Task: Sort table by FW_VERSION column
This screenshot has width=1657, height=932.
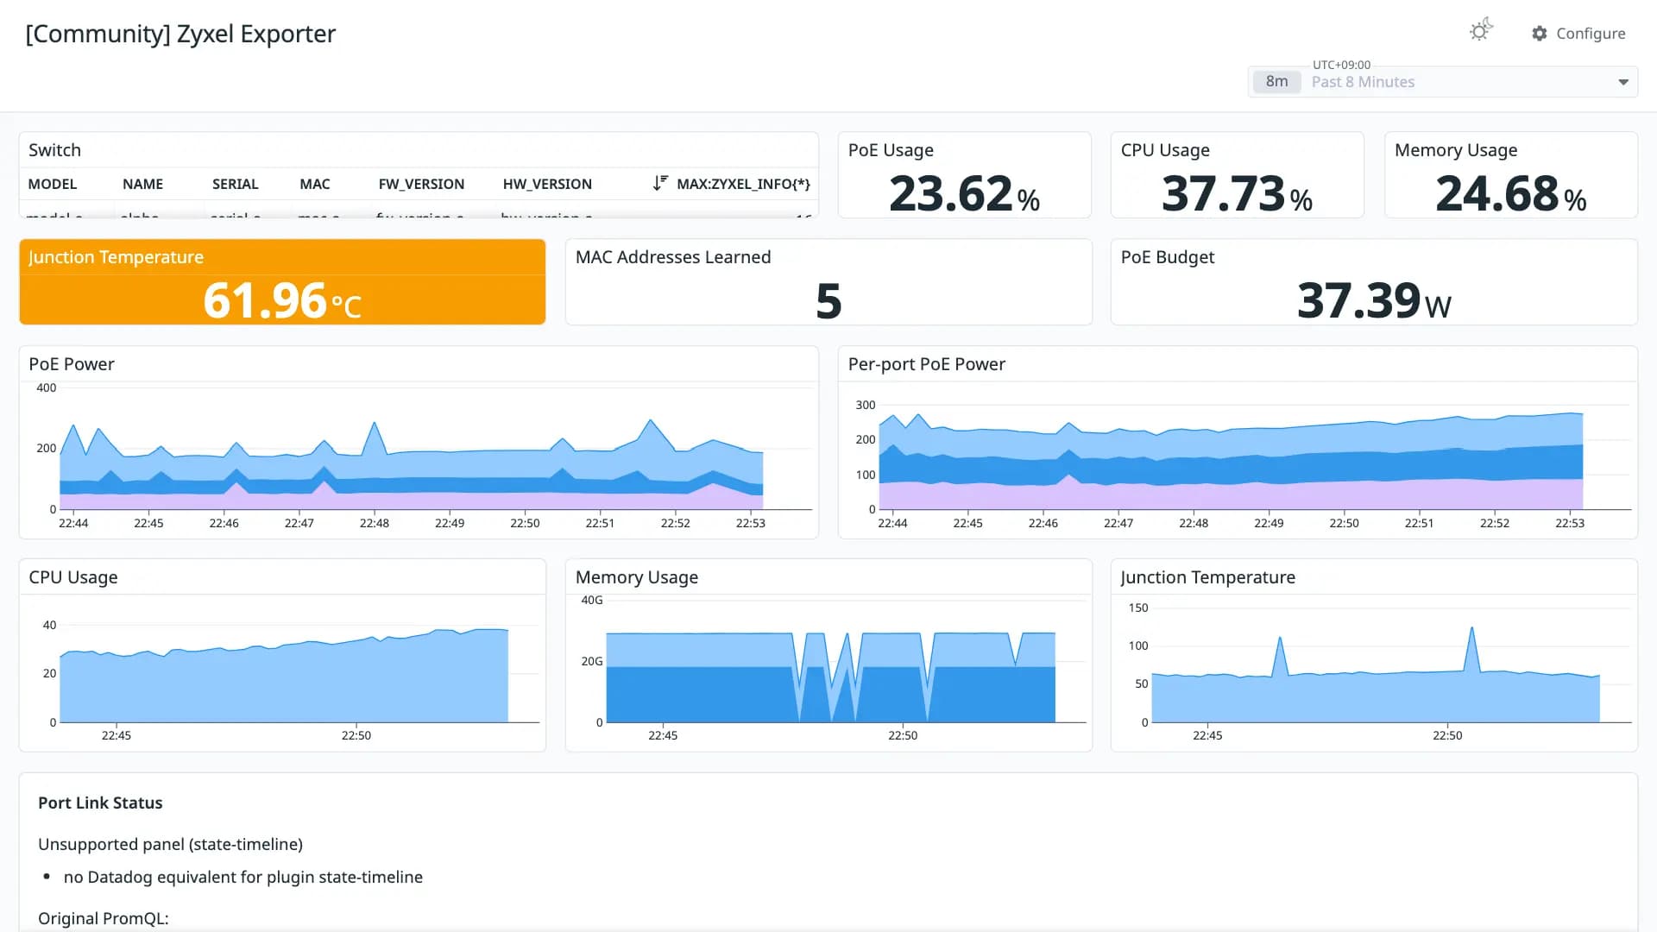Action: 421,184
